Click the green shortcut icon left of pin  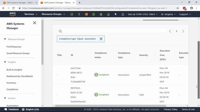tap(108, 14)
